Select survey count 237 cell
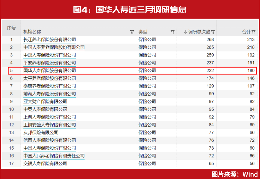Viewport: 260px width, 179px height. [x=210, y=63]
